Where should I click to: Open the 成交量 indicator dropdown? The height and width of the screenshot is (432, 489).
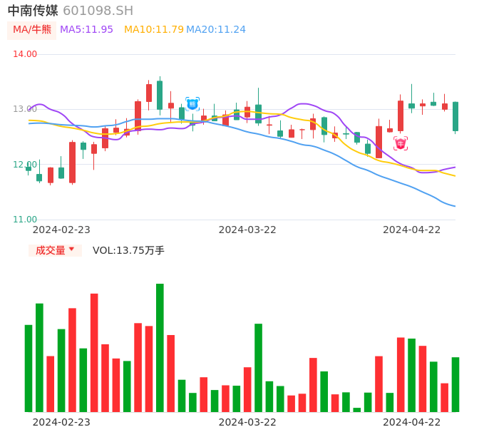pyautogui.click(x=55, y=250)
